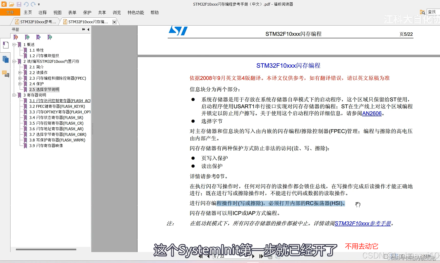440x263 pixels.
Task: Click the bookmarks panel horizontal scrollbar
Action: coord(46,249)
